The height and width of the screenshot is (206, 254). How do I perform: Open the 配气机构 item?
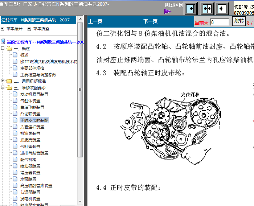click(x=28, y=160)
